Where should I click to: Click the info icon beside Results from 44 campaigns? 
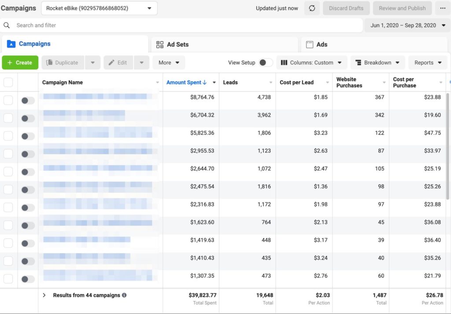124,295
